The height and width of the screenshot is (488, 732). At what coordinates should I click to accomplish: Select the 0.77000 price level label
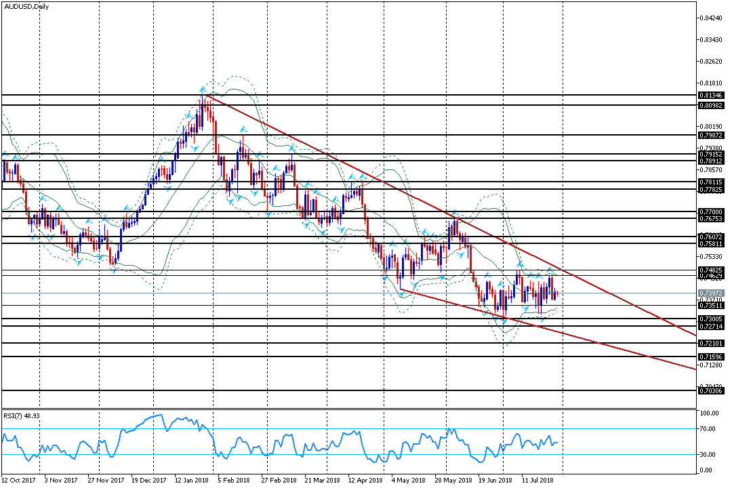[711, 212]
